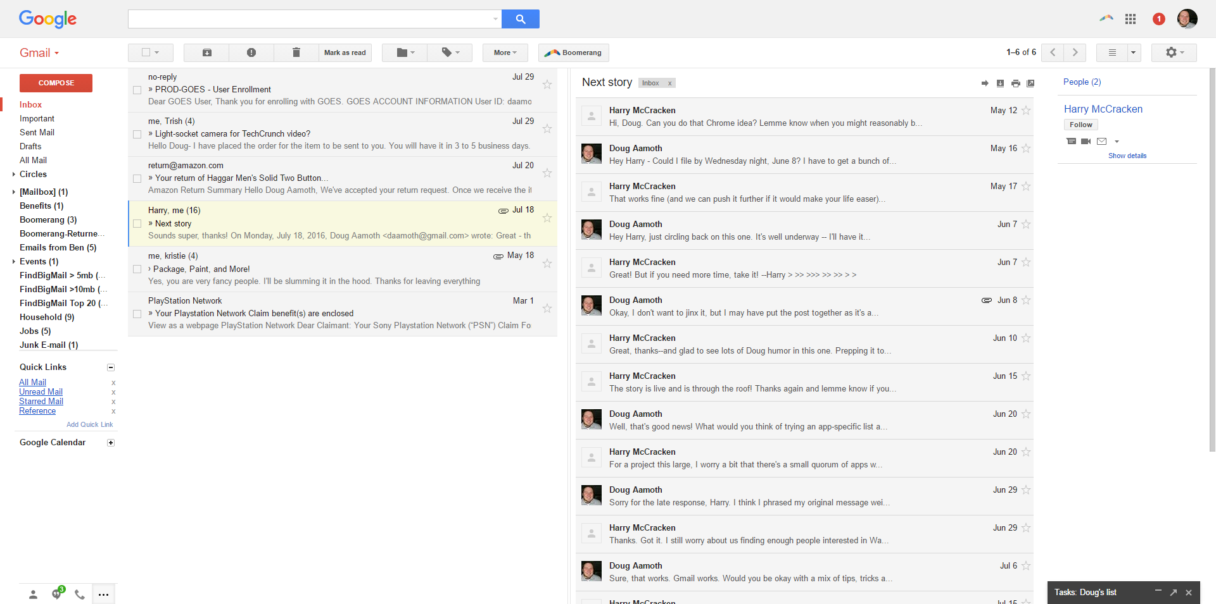This screenshot has height=604, width=1216.
Task: Check the checkbox on the no-reply email
Action: (x=137, y=89)
